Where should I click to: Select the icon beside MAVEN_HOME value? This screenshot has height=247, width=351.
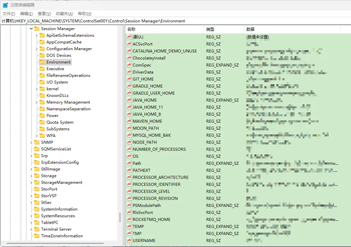[x=129, y=121]
